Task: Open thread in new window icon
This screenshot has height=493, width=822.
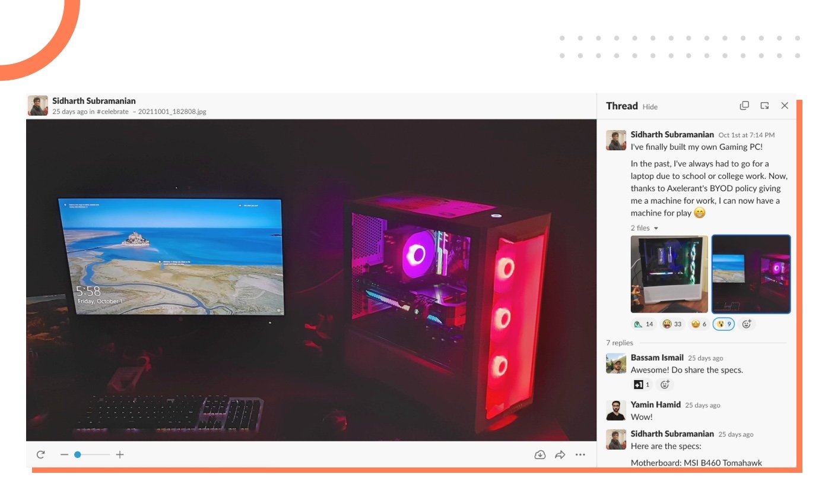Action: coord(764,106)
